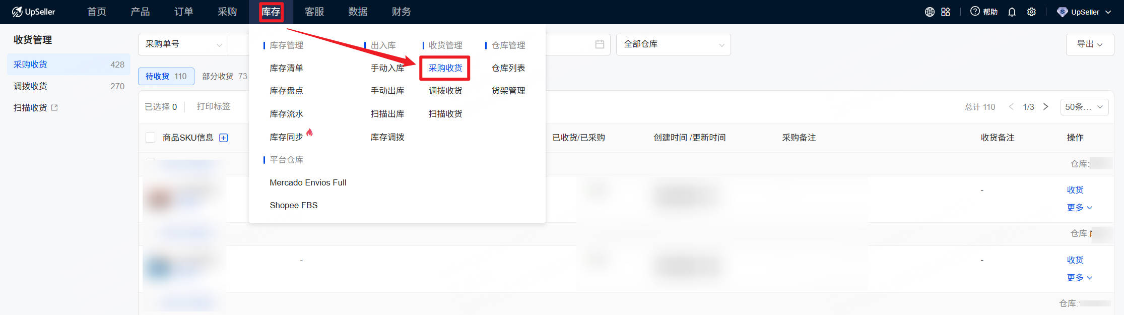Open settings gear icon

point(1031,12)
